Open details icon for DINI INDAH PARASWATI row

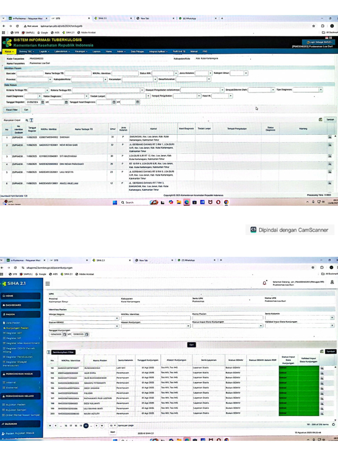(330, 164)
